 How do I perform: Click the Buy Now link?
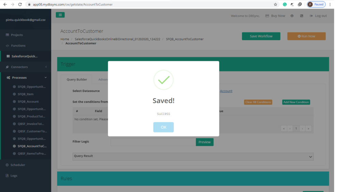(275, 16)
